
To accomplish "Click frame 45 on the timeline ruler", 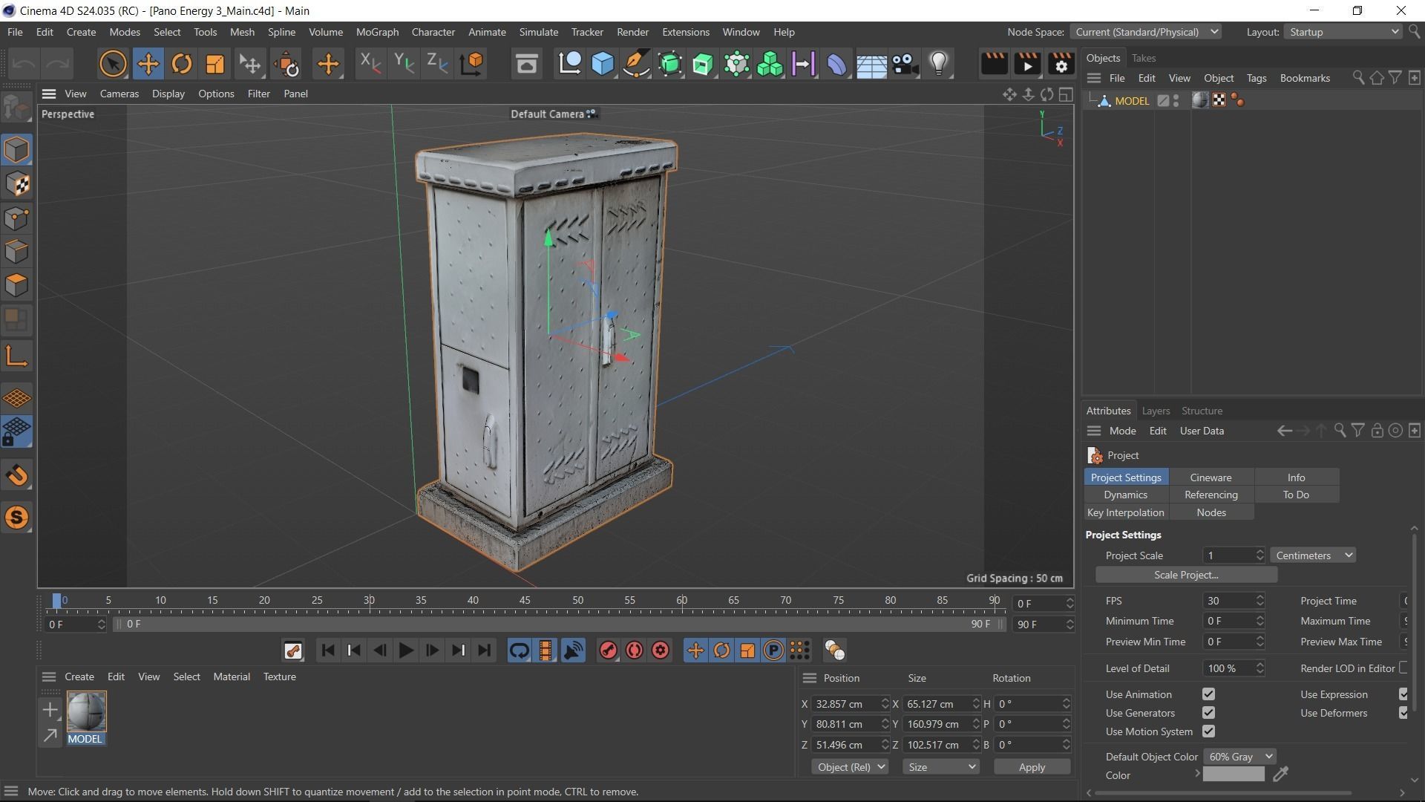I will pyautogui.click(x=525, y=601).
